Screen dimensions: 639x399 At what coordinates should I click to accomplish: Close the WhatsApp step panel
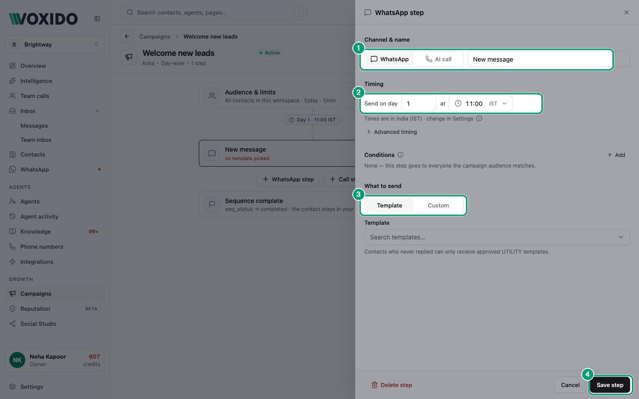(x=627, y=12)
